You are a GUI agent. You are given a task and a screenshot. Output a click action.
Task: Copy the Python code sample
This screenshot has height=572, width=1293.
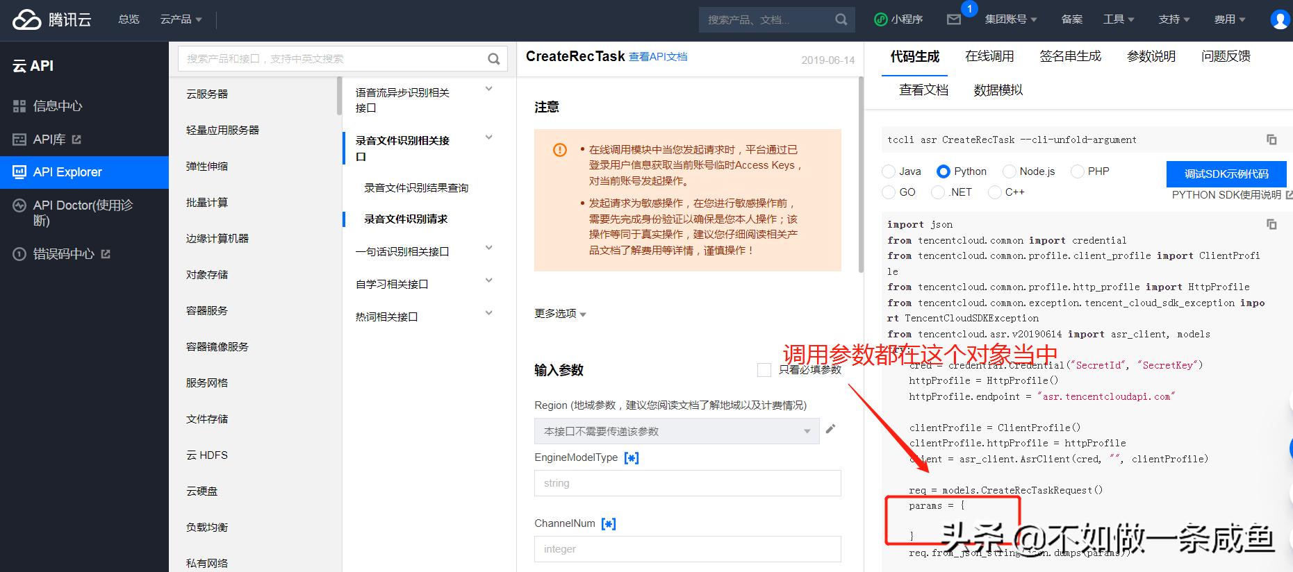coord(1271,224)
